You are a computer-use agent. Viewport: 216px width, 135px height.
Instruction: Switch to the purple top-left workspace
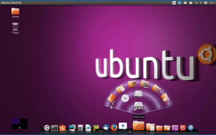16,121
